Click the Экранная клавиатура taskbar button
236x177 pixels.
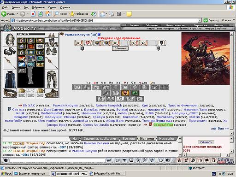point(31,174)
